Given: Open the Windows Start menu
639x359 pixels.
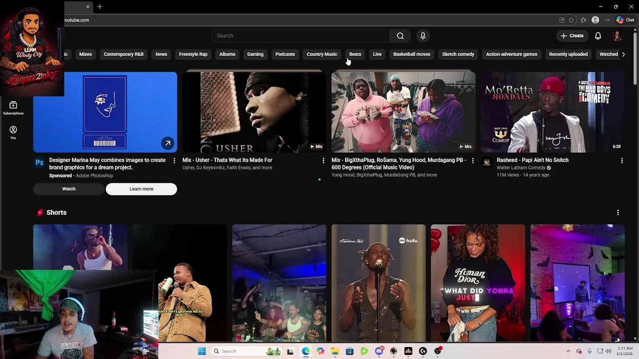Looking at the screenshot, I should [x=202, y=351].
